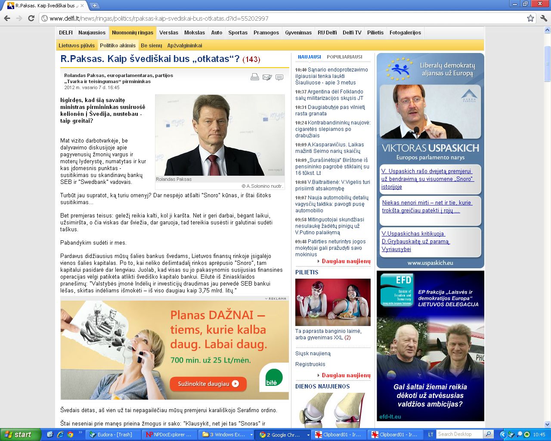Switch to the Populiariausi news tab
Viewport: 551px width, 441px height.
point(344,57)
